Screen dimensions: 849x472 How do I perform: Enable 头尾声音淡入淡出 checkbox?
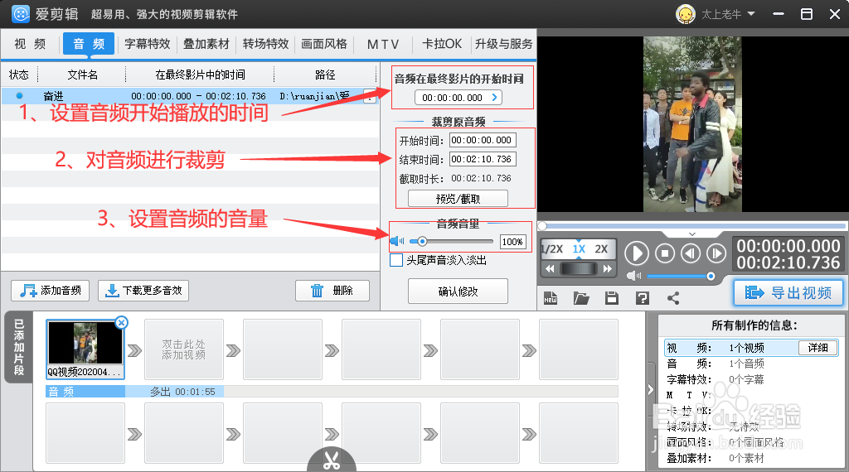point(396,260)
